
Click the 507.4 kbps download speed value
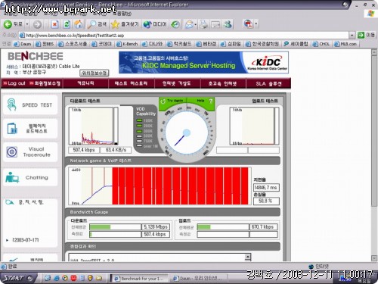[x=84, y=150]
